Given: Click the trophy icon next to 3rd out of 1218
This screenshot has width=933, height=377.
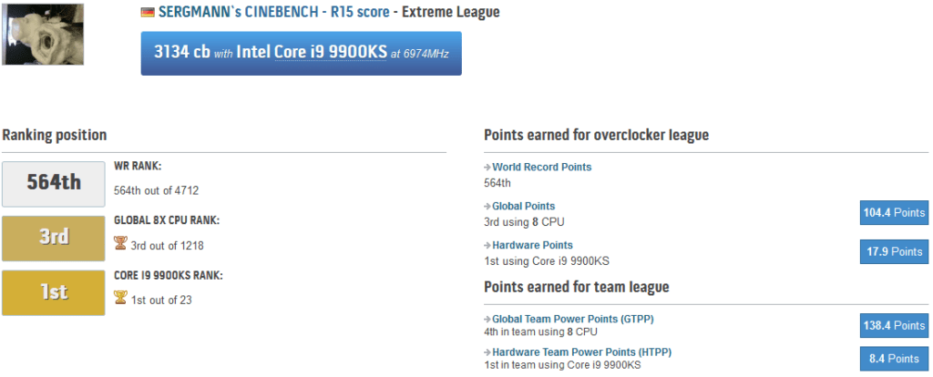Looking at the screenshot, I should coord(120,242).
